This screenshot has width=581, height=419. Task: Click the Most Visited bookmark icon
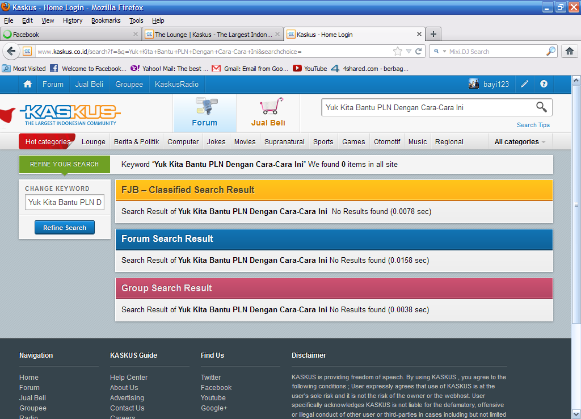coord(6,68)
